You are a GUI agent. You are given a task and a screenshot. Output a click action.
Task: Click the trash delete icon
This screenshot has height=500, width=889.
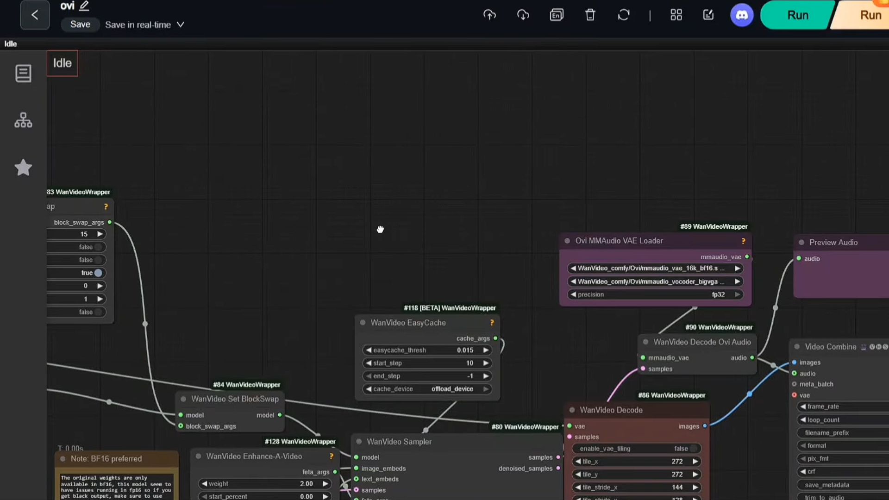590,15
